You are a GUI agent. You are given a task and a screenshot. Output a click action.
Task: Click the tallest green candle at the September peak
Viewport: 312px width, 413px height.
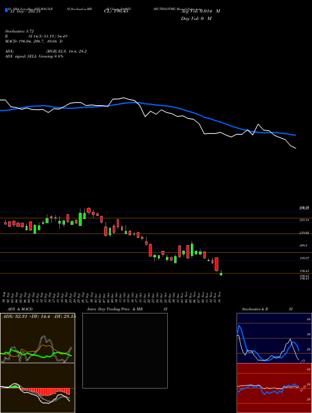[80, 219]
